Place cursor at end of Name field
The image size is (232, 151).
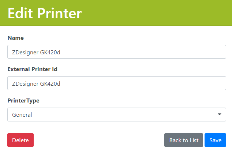point(146,52)
